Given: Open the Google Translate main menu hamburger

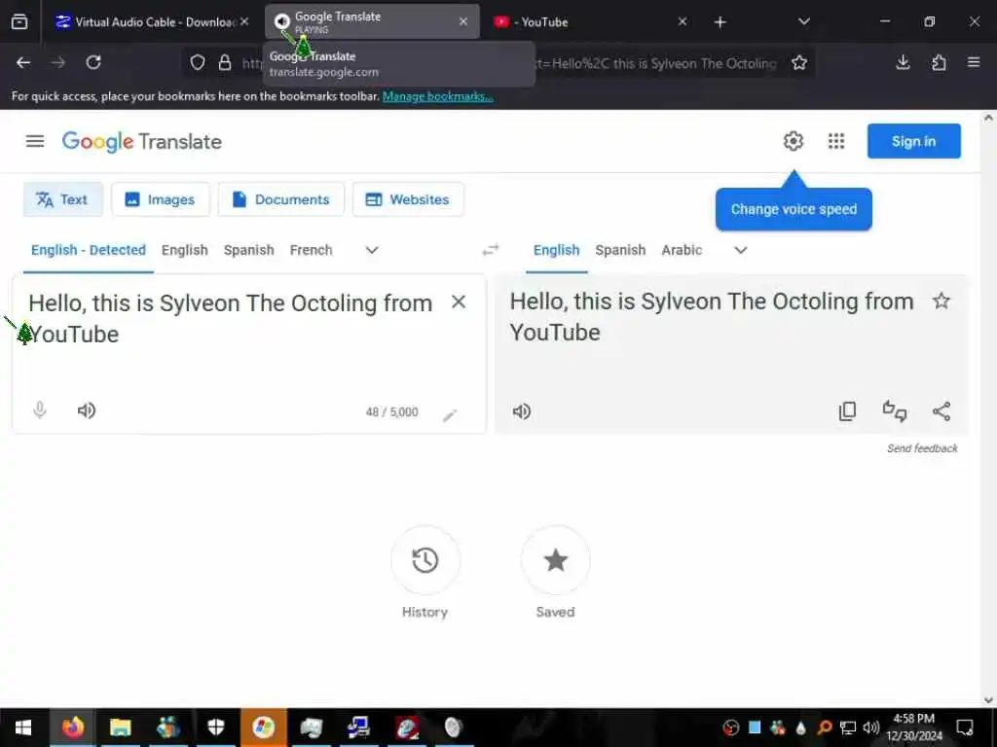Looking at the screenshot, I should (35, 141).
